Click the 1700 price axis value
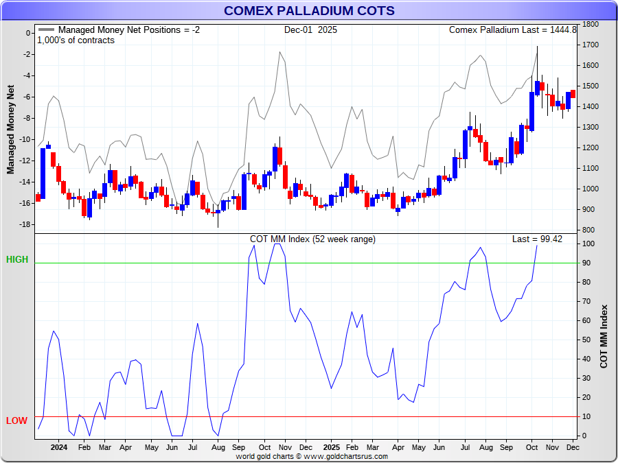Screen dimensions: 618x463 (x=591, y=45)
